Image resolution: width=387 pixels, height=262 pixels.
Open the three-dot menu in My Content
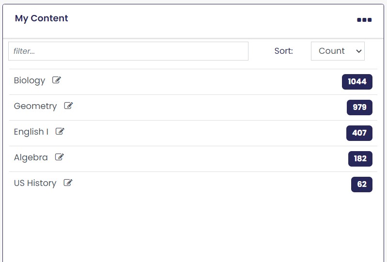tap(364, 20)
